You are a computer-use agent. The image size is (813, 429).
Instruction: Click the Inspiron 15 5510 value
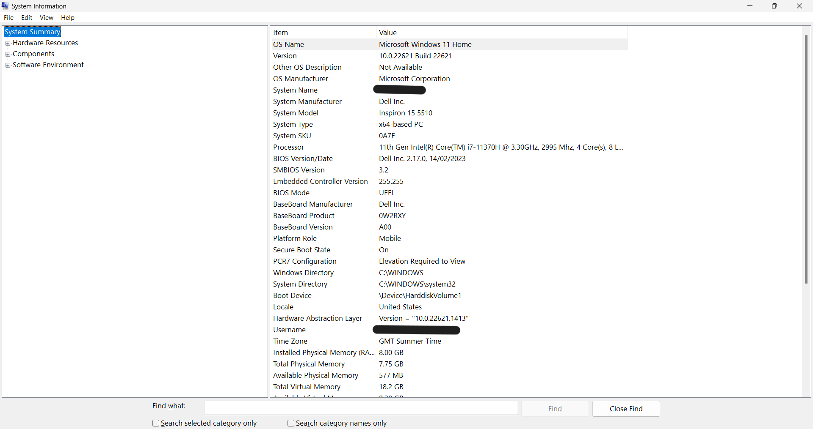[x=406, y=113]
